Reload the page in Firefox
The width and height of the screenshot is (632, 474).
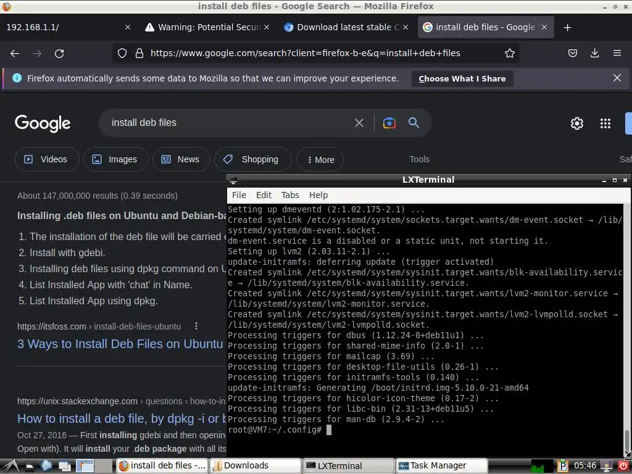(x=59, y=53)
